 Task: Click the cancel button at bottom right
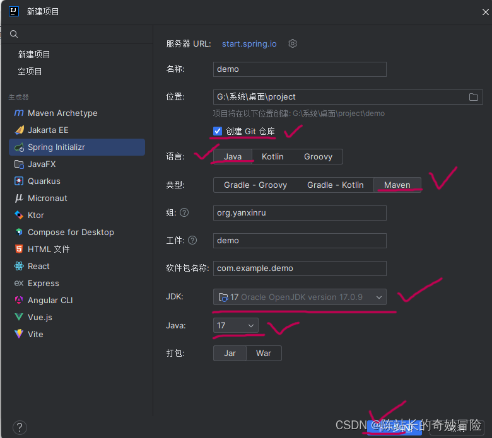click(x=457, y=427)
